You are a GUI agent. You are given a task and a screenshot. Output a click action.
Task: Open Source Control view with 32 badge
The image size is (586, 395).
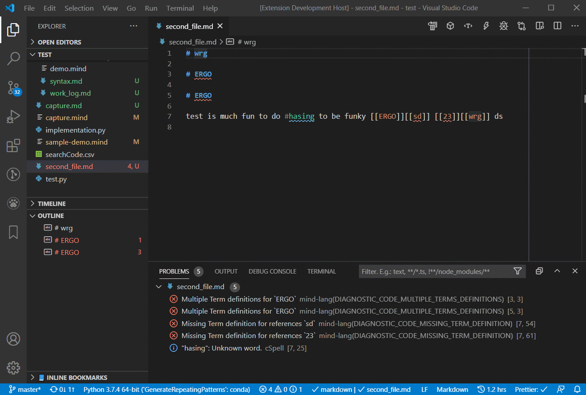coord(13,88)
